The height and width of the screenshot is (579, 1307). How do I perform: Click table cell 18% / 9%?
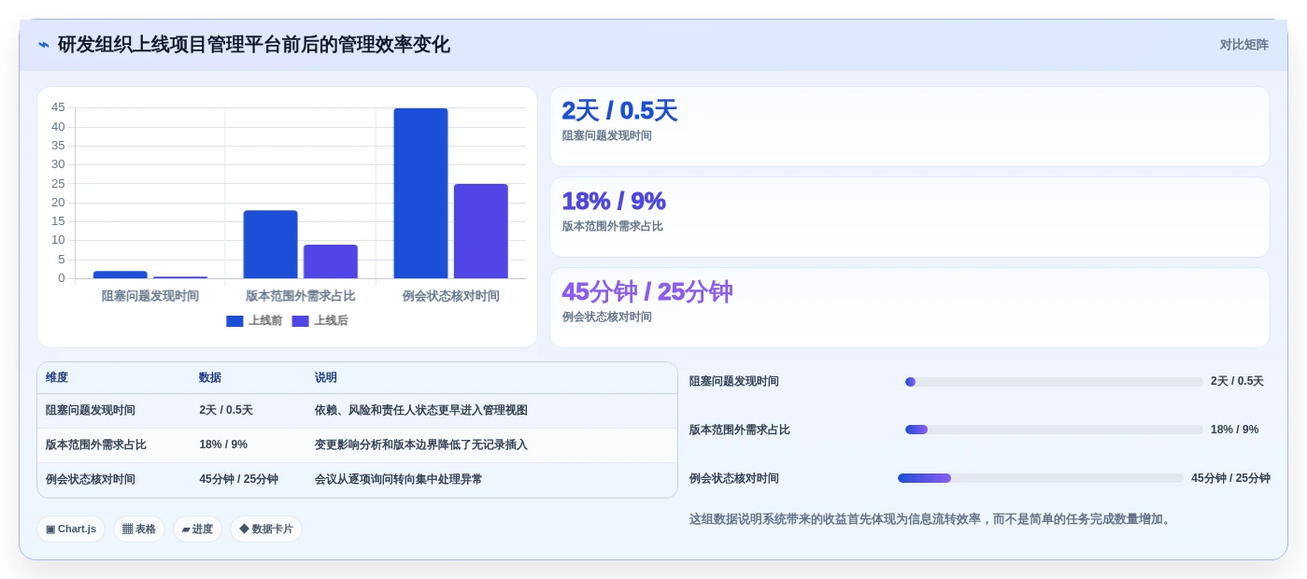pos(223,445)
